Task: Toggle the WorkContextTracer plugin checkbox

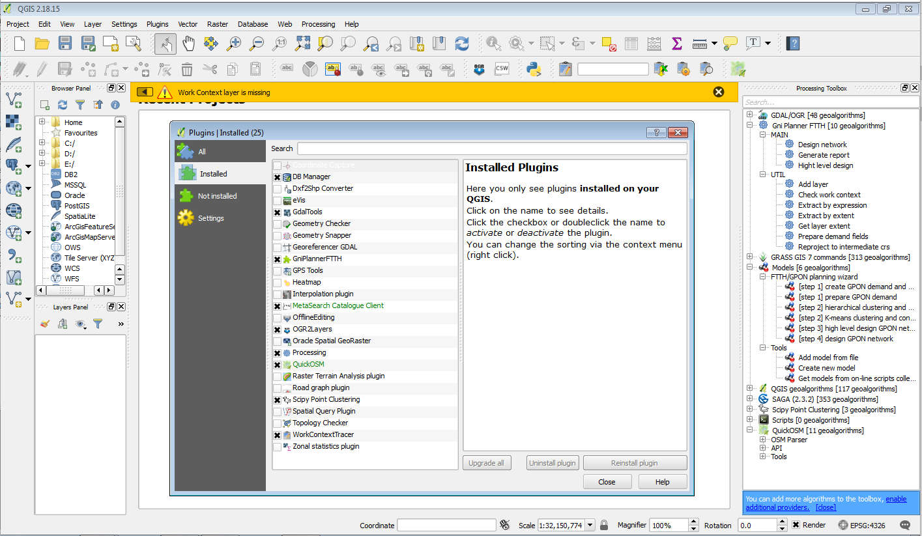Action: click(278, 435)
